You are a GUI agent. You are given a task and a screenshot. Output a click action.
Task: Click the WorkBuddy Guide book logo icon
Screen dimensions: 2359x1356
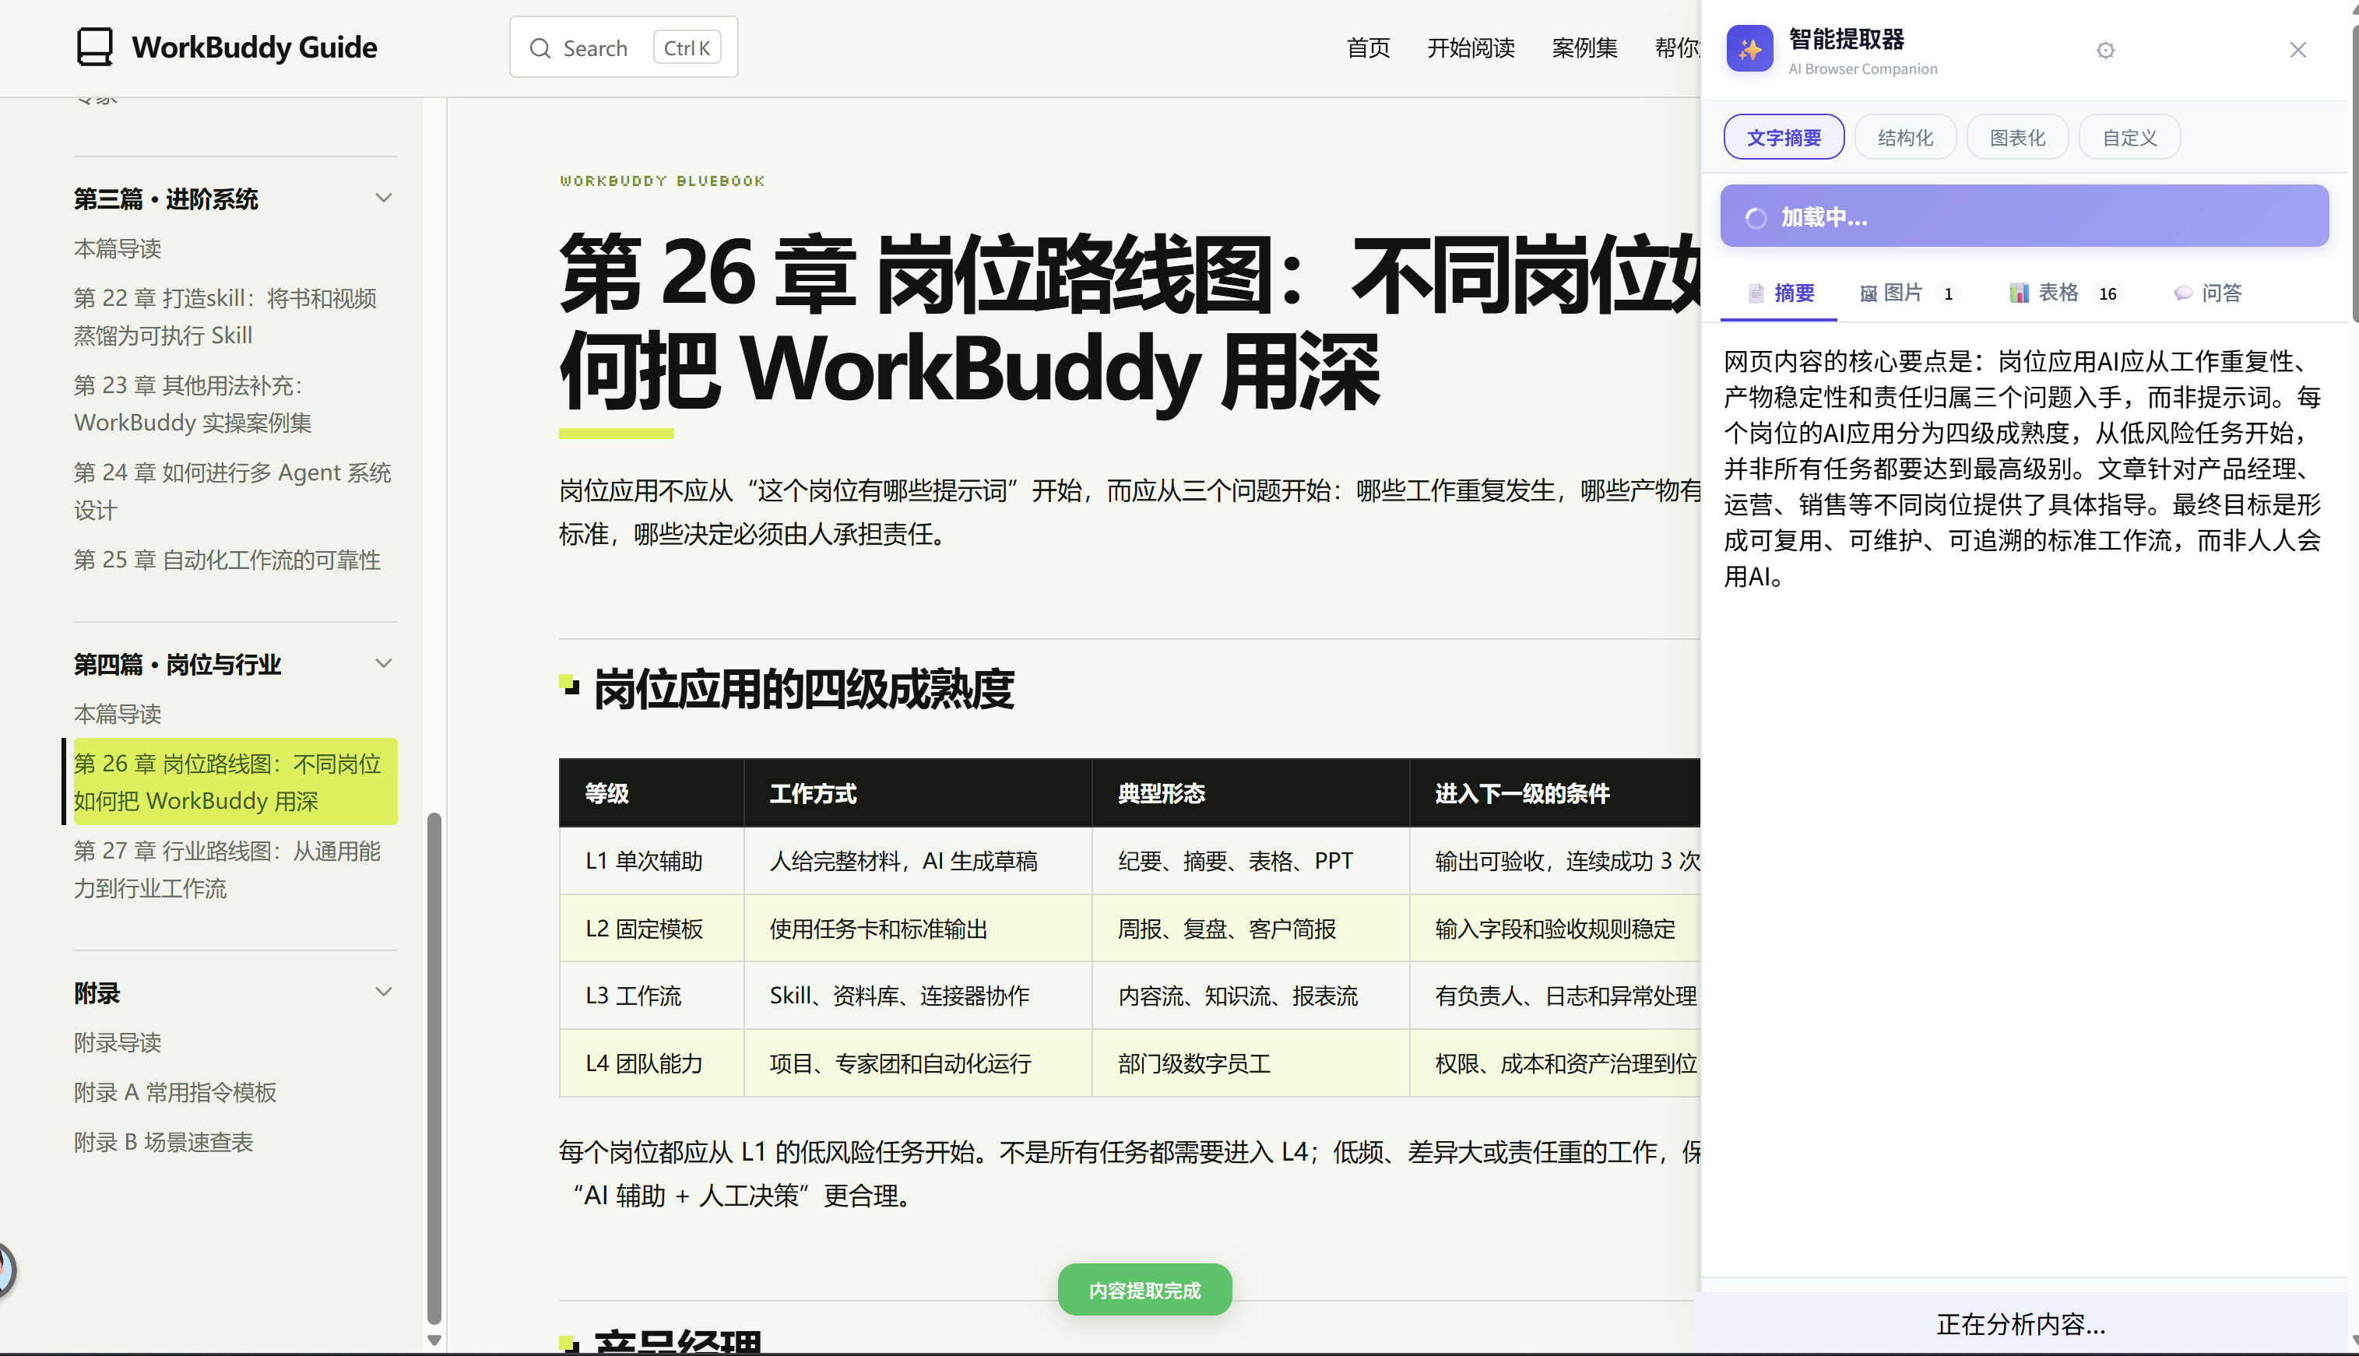click(x=94, y=47)
